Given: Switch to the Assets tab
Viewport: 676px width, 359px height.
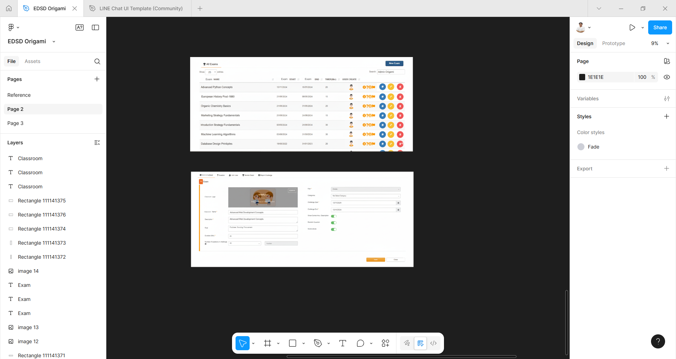Looking at the screenshot, I should 32,61.
